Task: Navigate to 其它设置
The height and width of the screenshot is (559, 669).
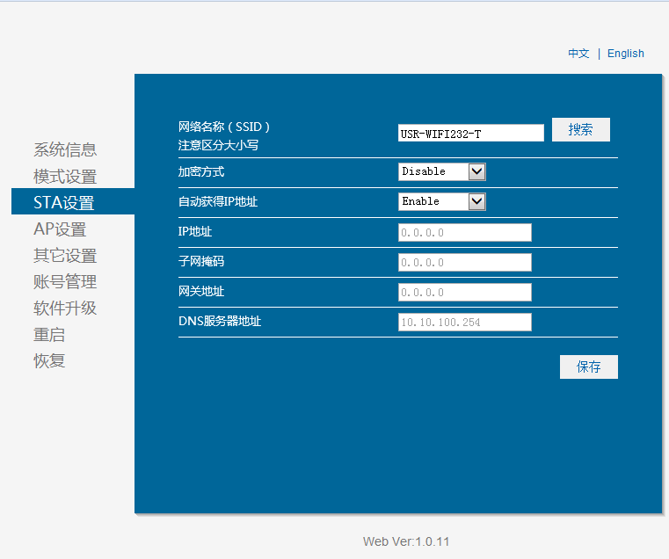Action: 65,256
